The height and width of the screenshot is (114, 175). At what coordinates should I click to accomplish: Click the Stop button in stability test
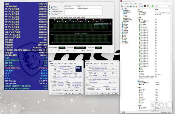(59, 51)
